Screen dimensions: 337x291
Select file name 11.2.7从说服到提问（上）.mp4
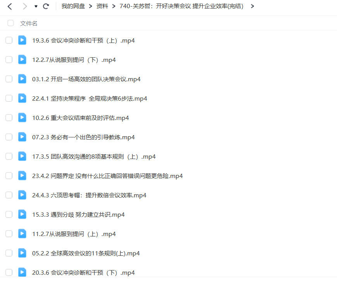coord(74,234)
